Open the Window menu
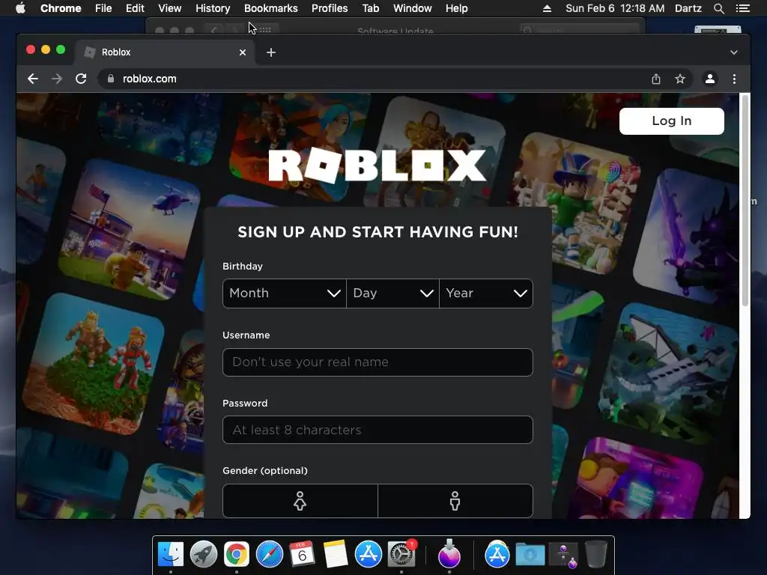The width and height of the screenshot is (767, 575). click(x=413, y=8)
